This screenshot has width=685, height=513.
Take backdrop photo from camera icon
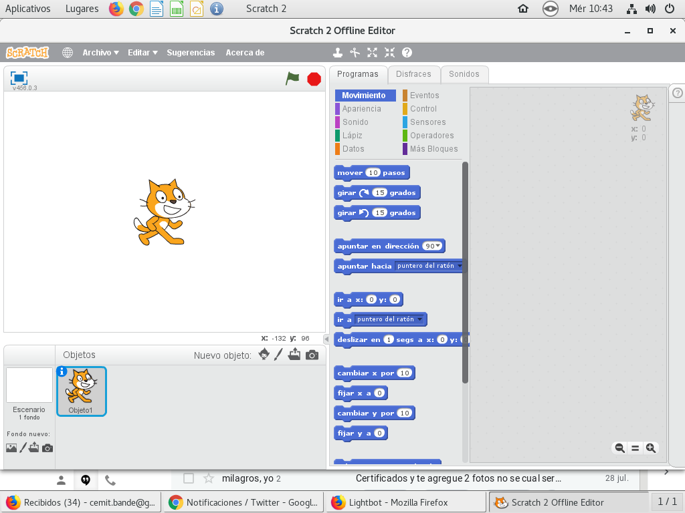point(47,448)
